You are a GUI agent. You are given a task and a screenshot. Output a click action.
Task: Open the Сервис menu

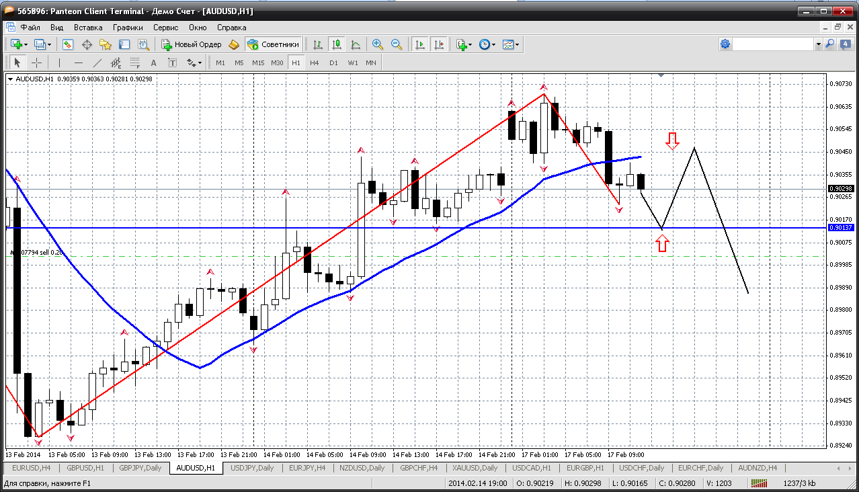pos(165,28)
